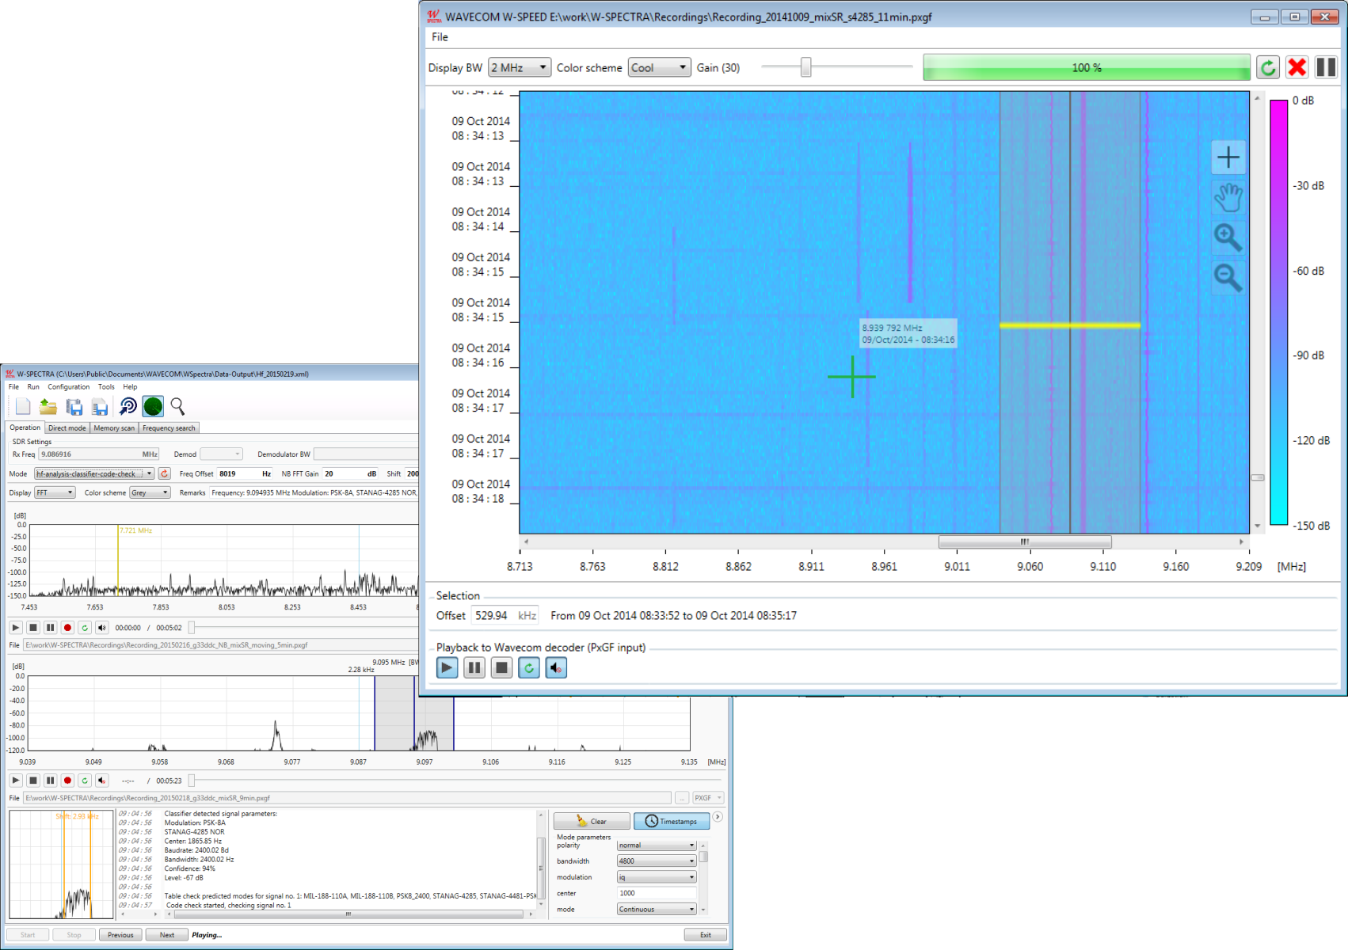This screenshot has width=1348, height=950.
Task: Click the Next button
Action: [x=167, y=935]
